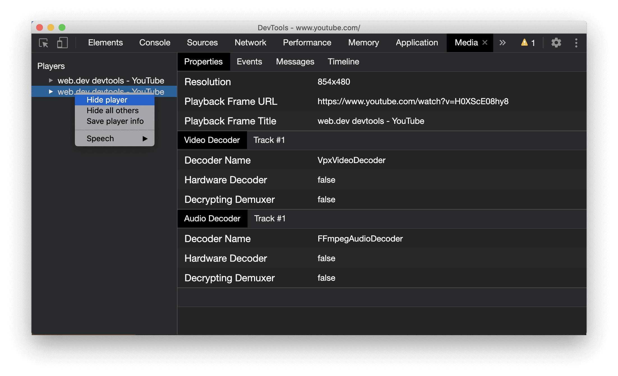The image size is (618, 376).
Task: Open the Speech submenu arrow
Action: coord(145,139)
